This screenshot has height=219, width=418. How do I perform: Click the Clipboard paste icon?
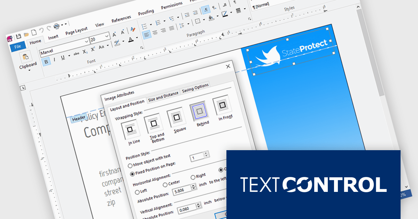[25, 57]
